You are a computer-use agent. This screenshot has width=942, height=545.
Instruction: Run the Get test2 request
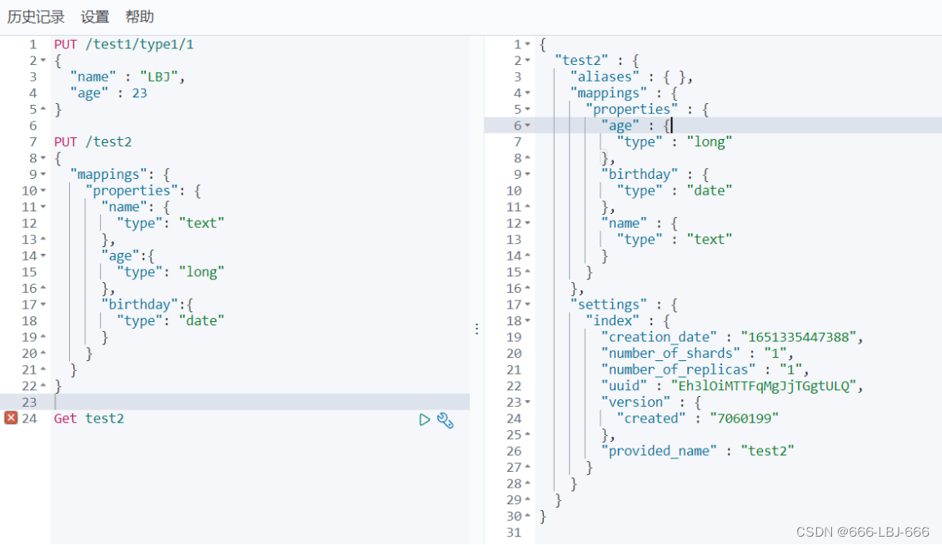pos(424,419)
